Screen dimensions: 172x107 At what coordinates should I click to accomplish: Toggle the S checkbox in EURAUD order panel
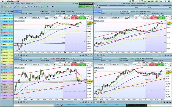coord(167,16)
